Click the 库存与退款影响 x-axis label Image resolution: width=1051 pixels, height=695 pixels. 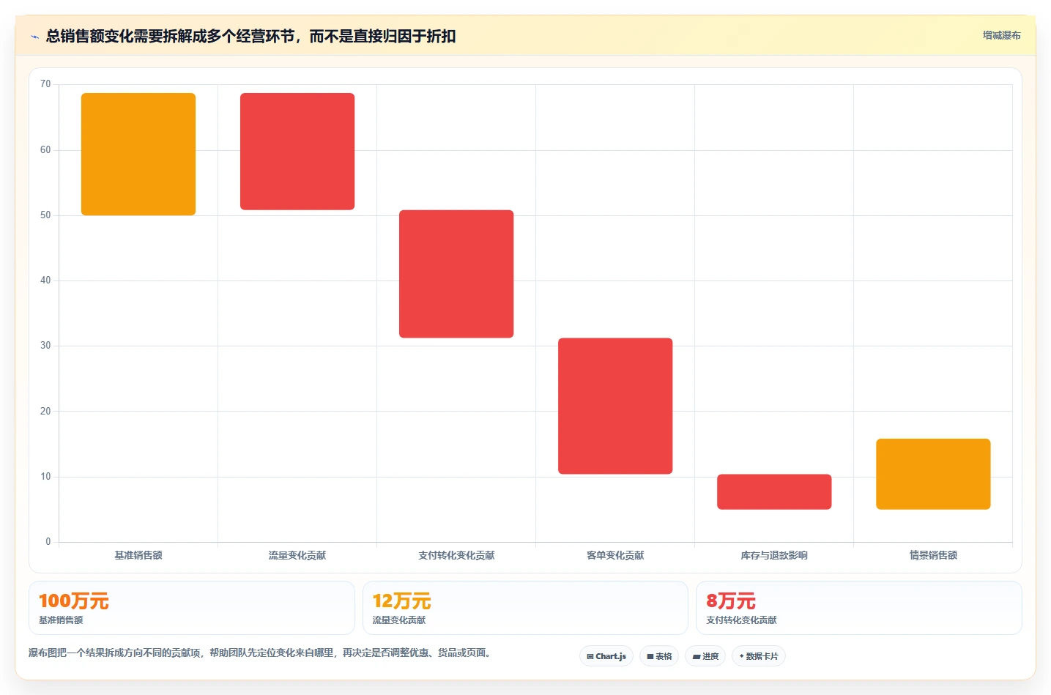click(774, 555)
